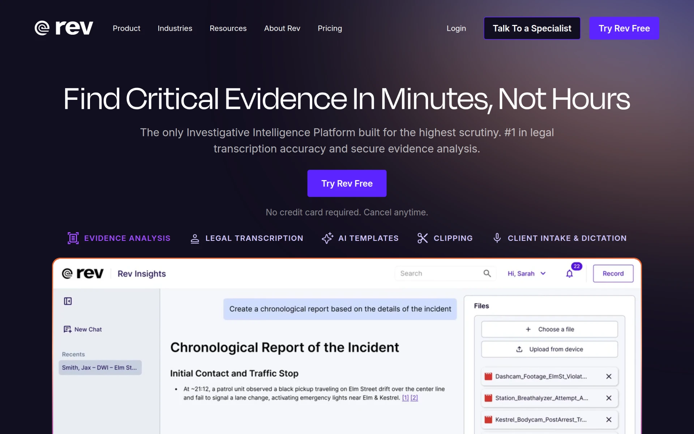The height and width of the screenshot is (434, 694).
Task: Click the hero Try Rev Free button
Action: [347, 183]
